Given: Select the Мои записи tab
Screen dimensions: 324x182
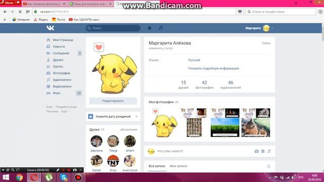Looking at the screenshot, I should pos(179,166).
